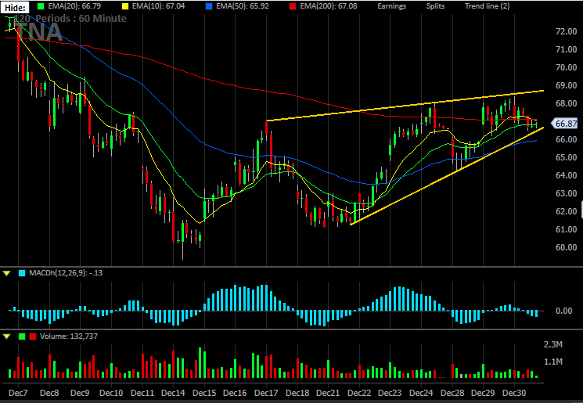
Task: Click the 2.3M volume axis label
Action: click(553, 344)
